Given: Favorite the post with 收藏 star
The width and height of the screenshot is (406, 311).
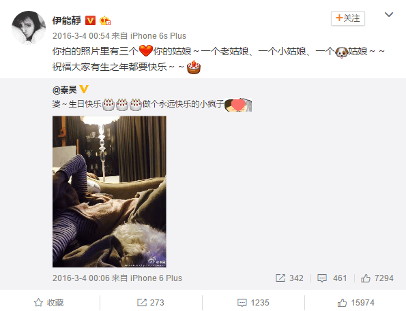Looking at the screenshot, I should point(49,302).
